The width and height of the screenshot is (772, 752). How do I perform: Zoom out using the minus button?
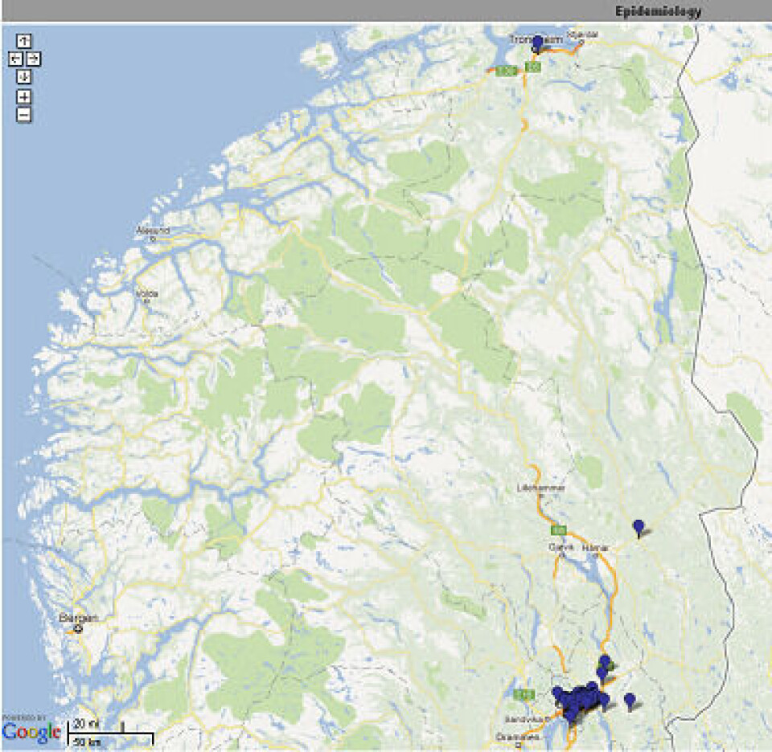point(24,114)
